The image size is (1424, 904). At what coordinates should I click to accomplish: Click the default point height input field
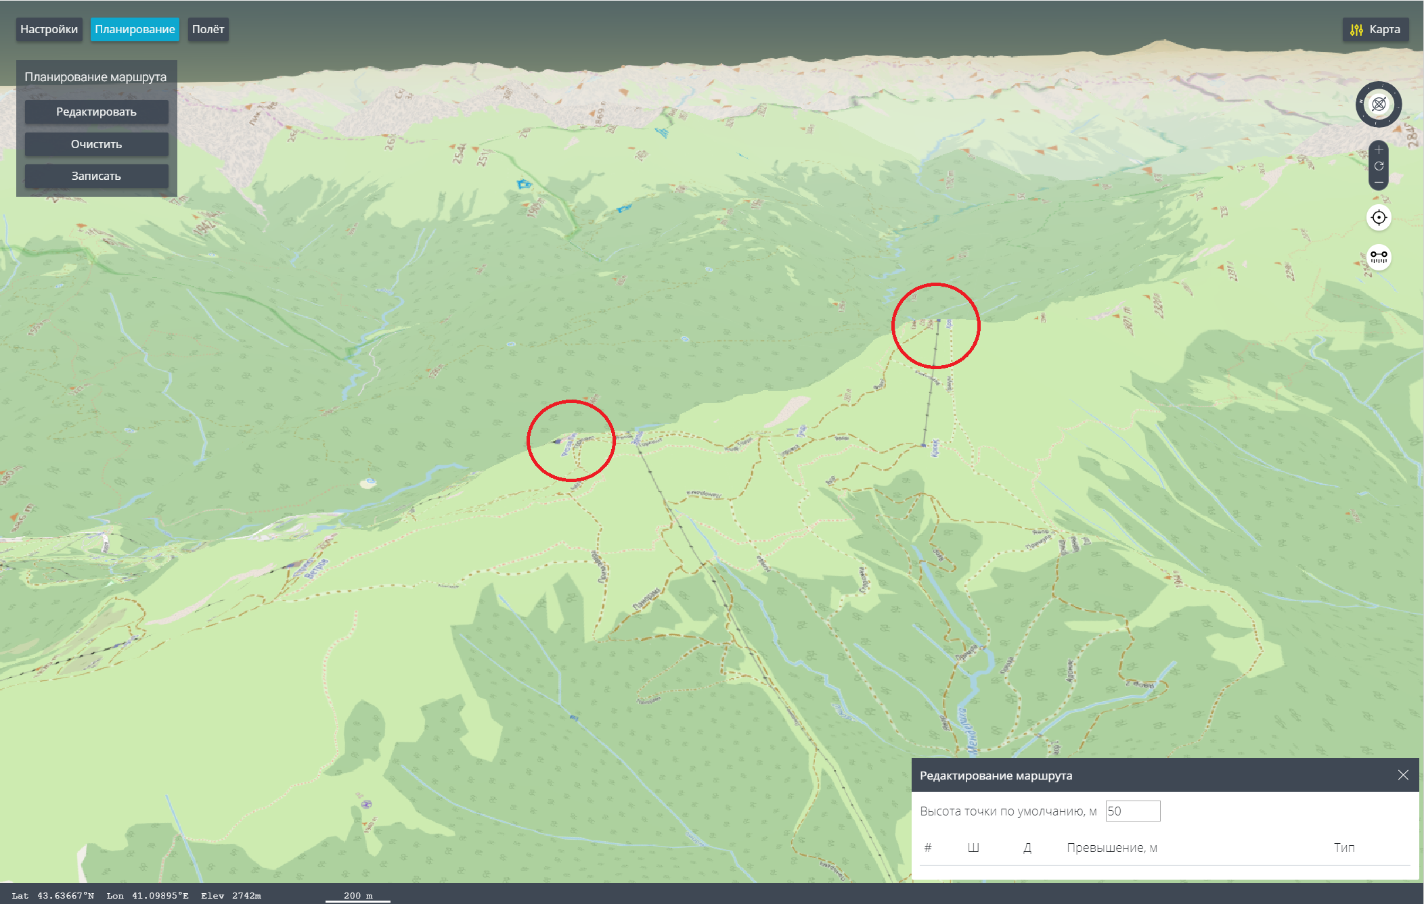[x=1132, y=811]
